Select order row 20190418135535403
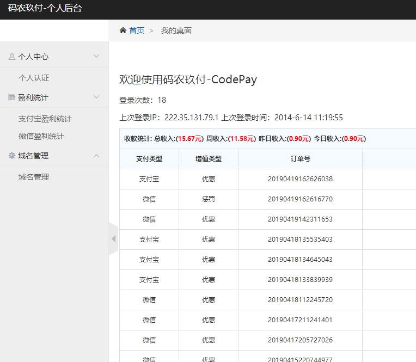The image size is (416, 362). coord(300,240)
